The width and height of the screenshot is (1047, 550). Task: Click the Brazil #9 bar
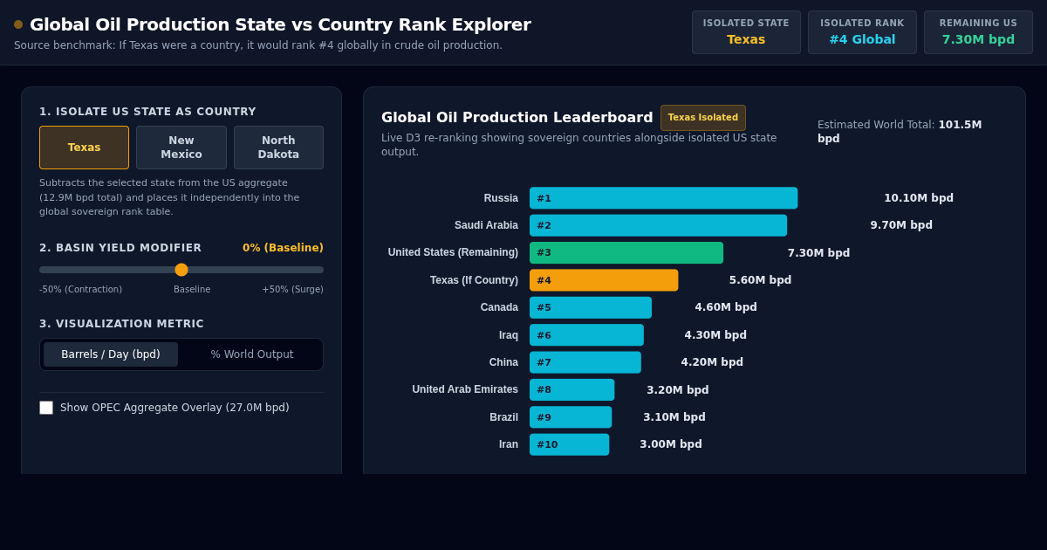(571, 417)
